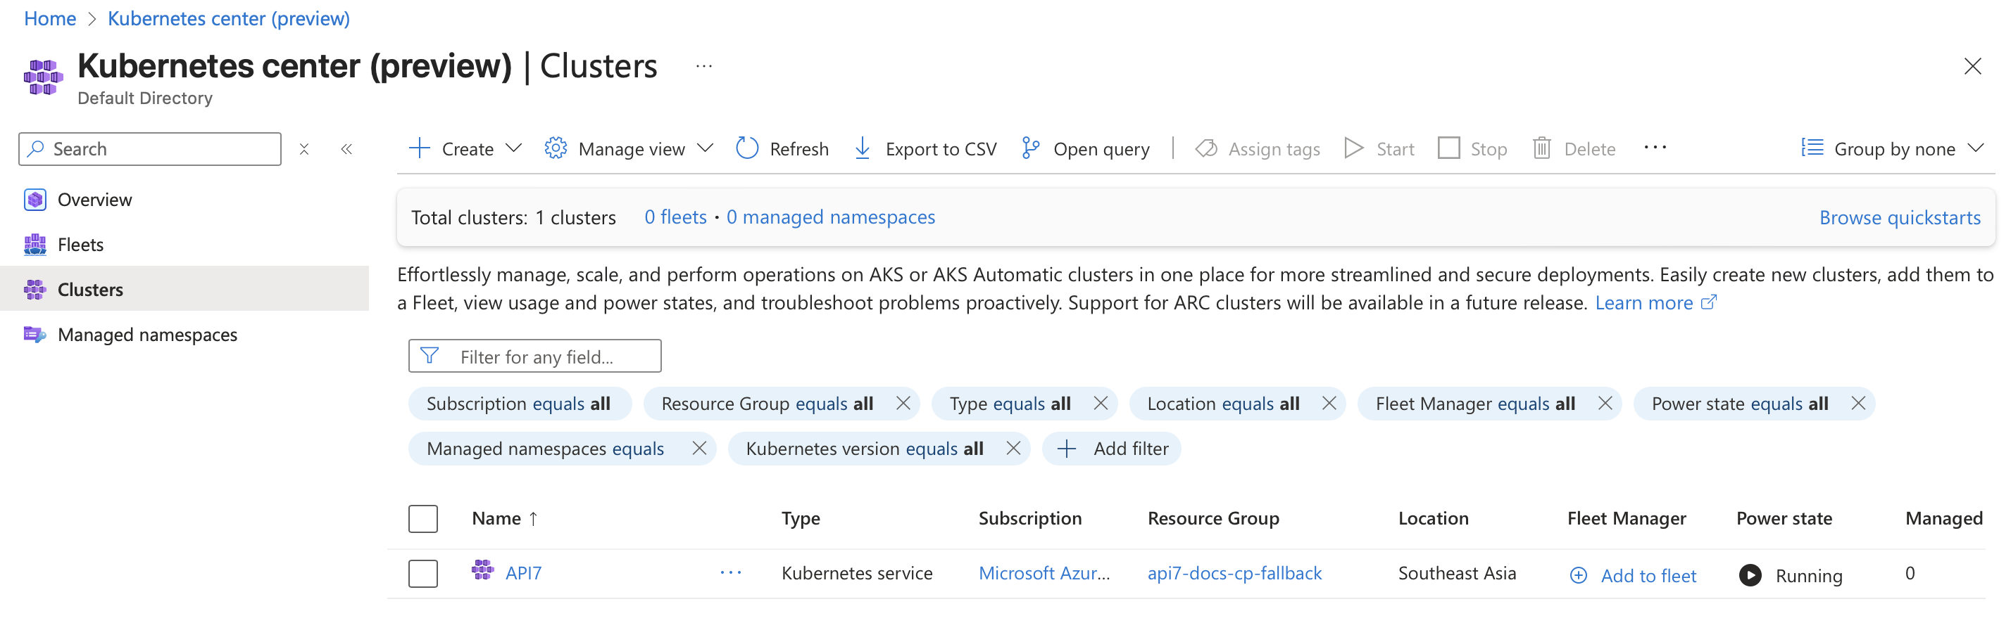The image size is (2011, 623).
Task: Open the toolbar overflow ellipsis menu
Action: tap(1654, 148)
